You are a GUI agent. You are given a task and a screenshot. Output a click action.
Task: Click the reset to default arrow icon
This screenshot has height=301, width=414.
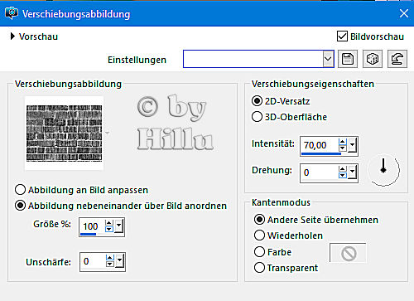click(397, 59)
